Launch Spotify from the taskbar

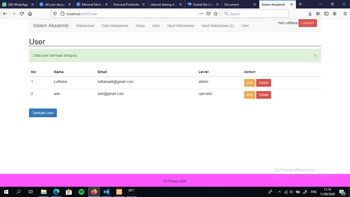[x=81, y=192]
